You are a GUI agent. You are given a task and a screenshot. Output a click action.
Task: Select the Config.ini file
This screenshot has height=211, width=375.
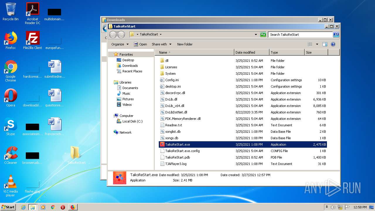tap(243, 80)
